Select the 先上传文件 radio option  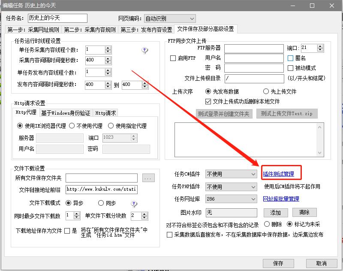pyautogui.click(x=266, y=91)
